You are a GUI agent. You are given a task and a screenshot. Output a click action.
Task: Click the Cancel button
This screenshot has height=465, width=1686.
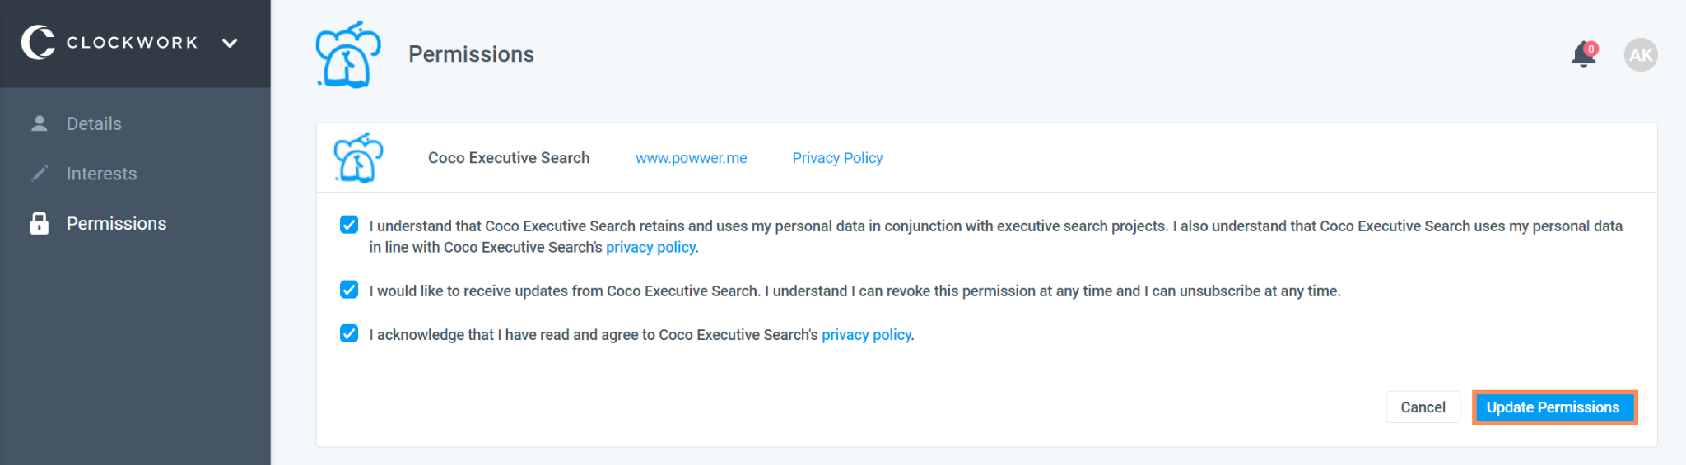1423,407
